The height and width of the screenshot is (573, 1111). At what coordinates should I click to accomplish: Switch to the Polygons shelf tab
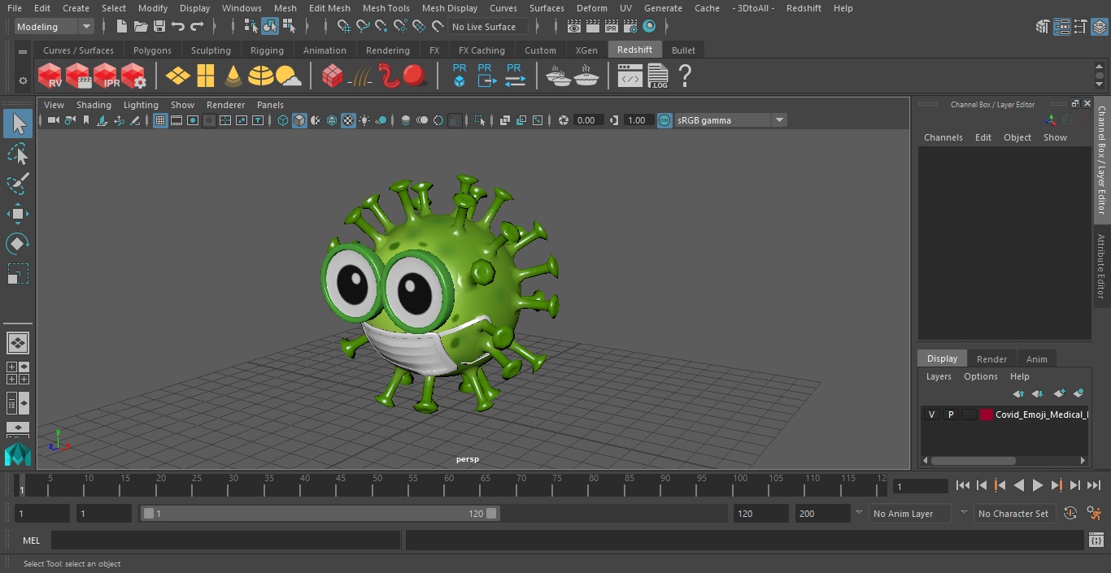pyautogui.click(x=152, y=50)
